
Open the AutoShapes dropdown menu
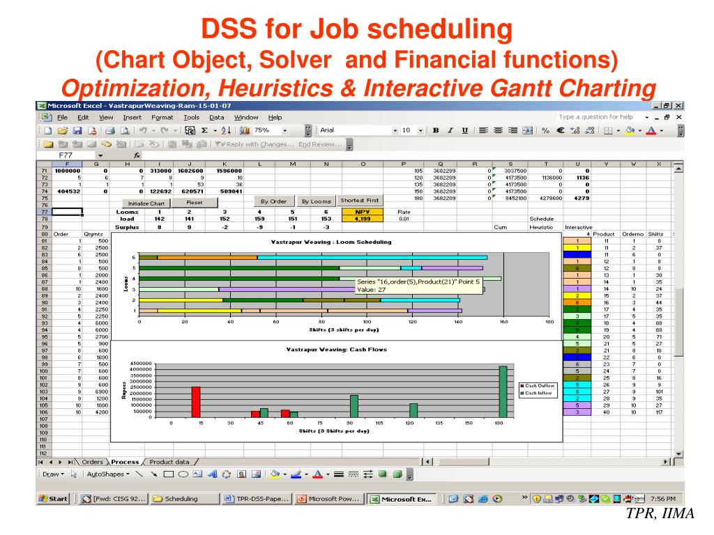108,474
